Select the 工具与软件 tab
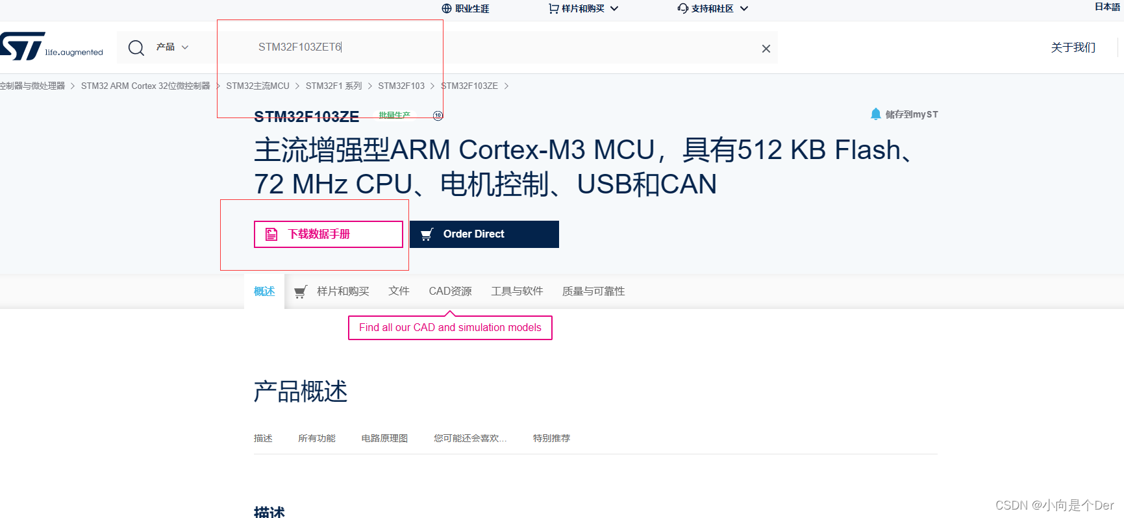The image size is (1124, 518). (517, 291)
